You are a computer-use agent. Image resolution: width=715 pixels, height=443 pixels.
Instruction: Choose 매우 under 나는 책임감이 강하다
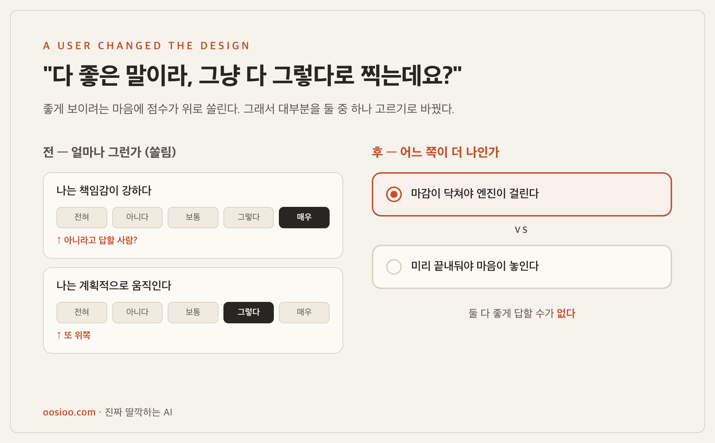pyautogui.click(x=304, y=218)
